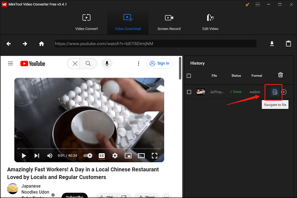Go to the home page

(42, 44)
